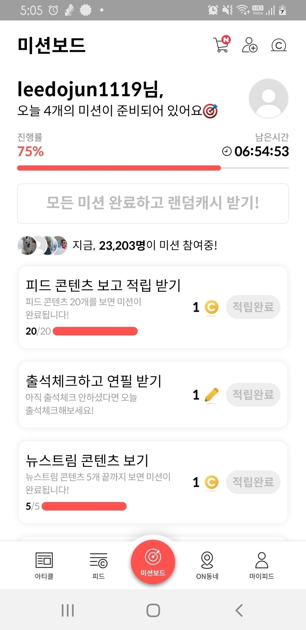Open the ON동네 location tab
The width and height of the screenshot is (306, 630).
click(207, 565)
